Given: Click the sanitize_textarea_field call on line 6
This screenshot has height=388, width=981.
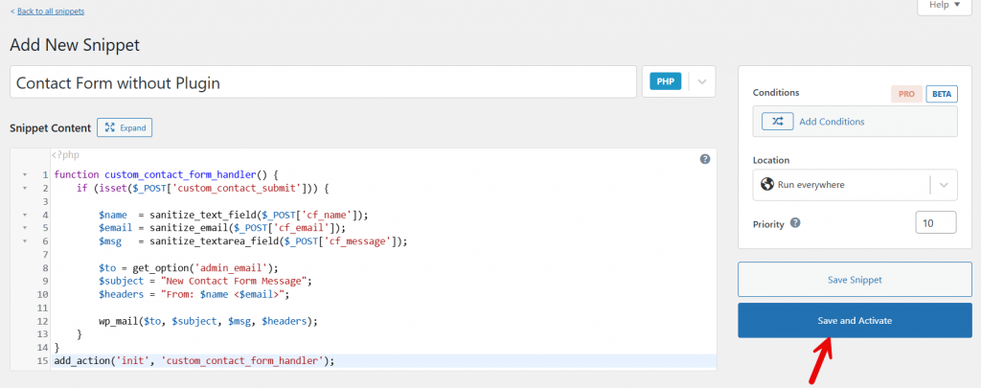Looking at the screenshot, I should coord(214,240).
